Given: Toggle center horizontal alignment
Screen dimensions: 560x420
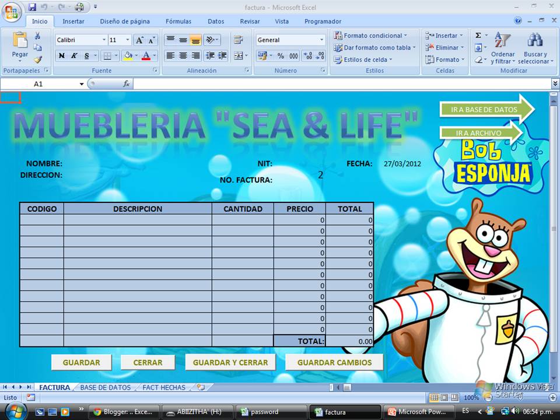Looking at the screenshot, I should [183, 56].
